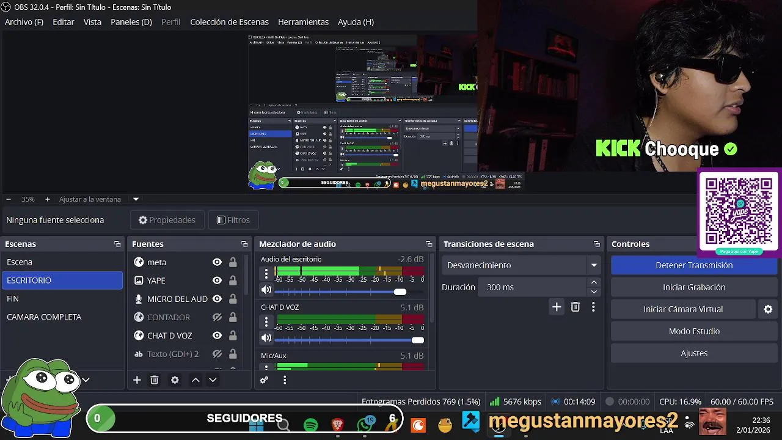Viewport: 782px width, 440px height.
Task: Mute CHAT D VOZ speaker icon
Action: tap(266, 338)
